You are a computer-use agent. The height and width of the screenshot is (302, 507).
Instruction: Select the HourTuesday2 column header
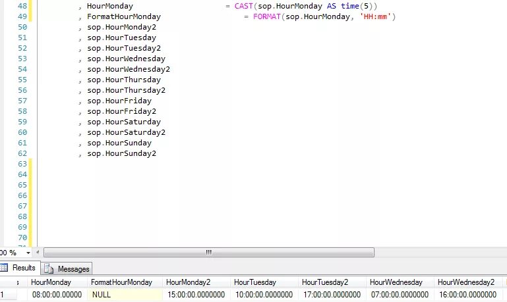[x=332, y=282]
